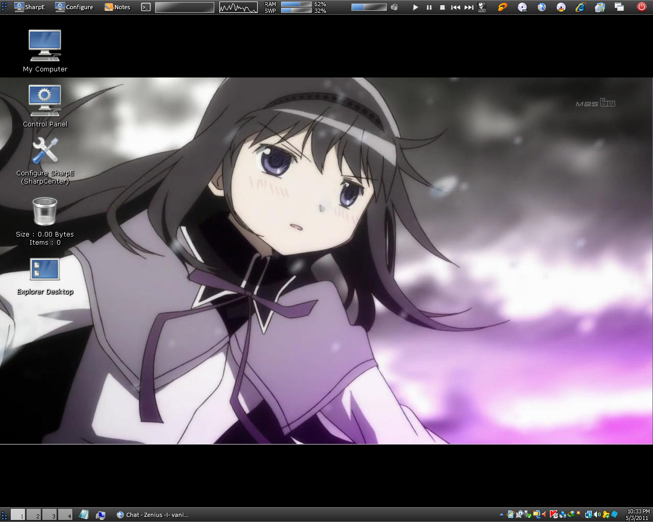The width and height of the screenshot is (653, 522).
Task: Open Explorer Desktop shortcut icon
Action: click(x=45, y=277)
